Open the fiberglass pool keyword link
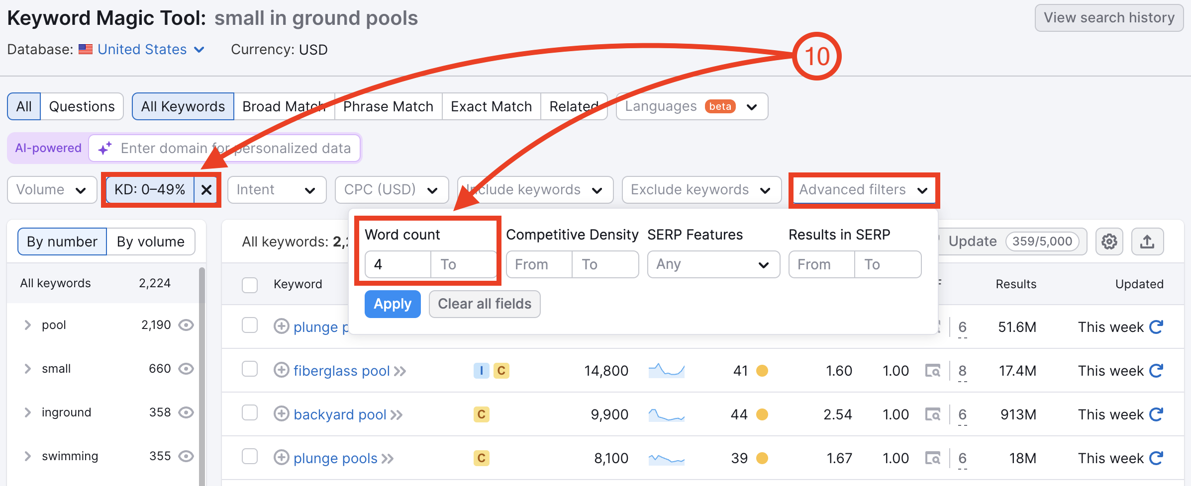Viewport: 1191px width, 486px height. tap(342, 371)
